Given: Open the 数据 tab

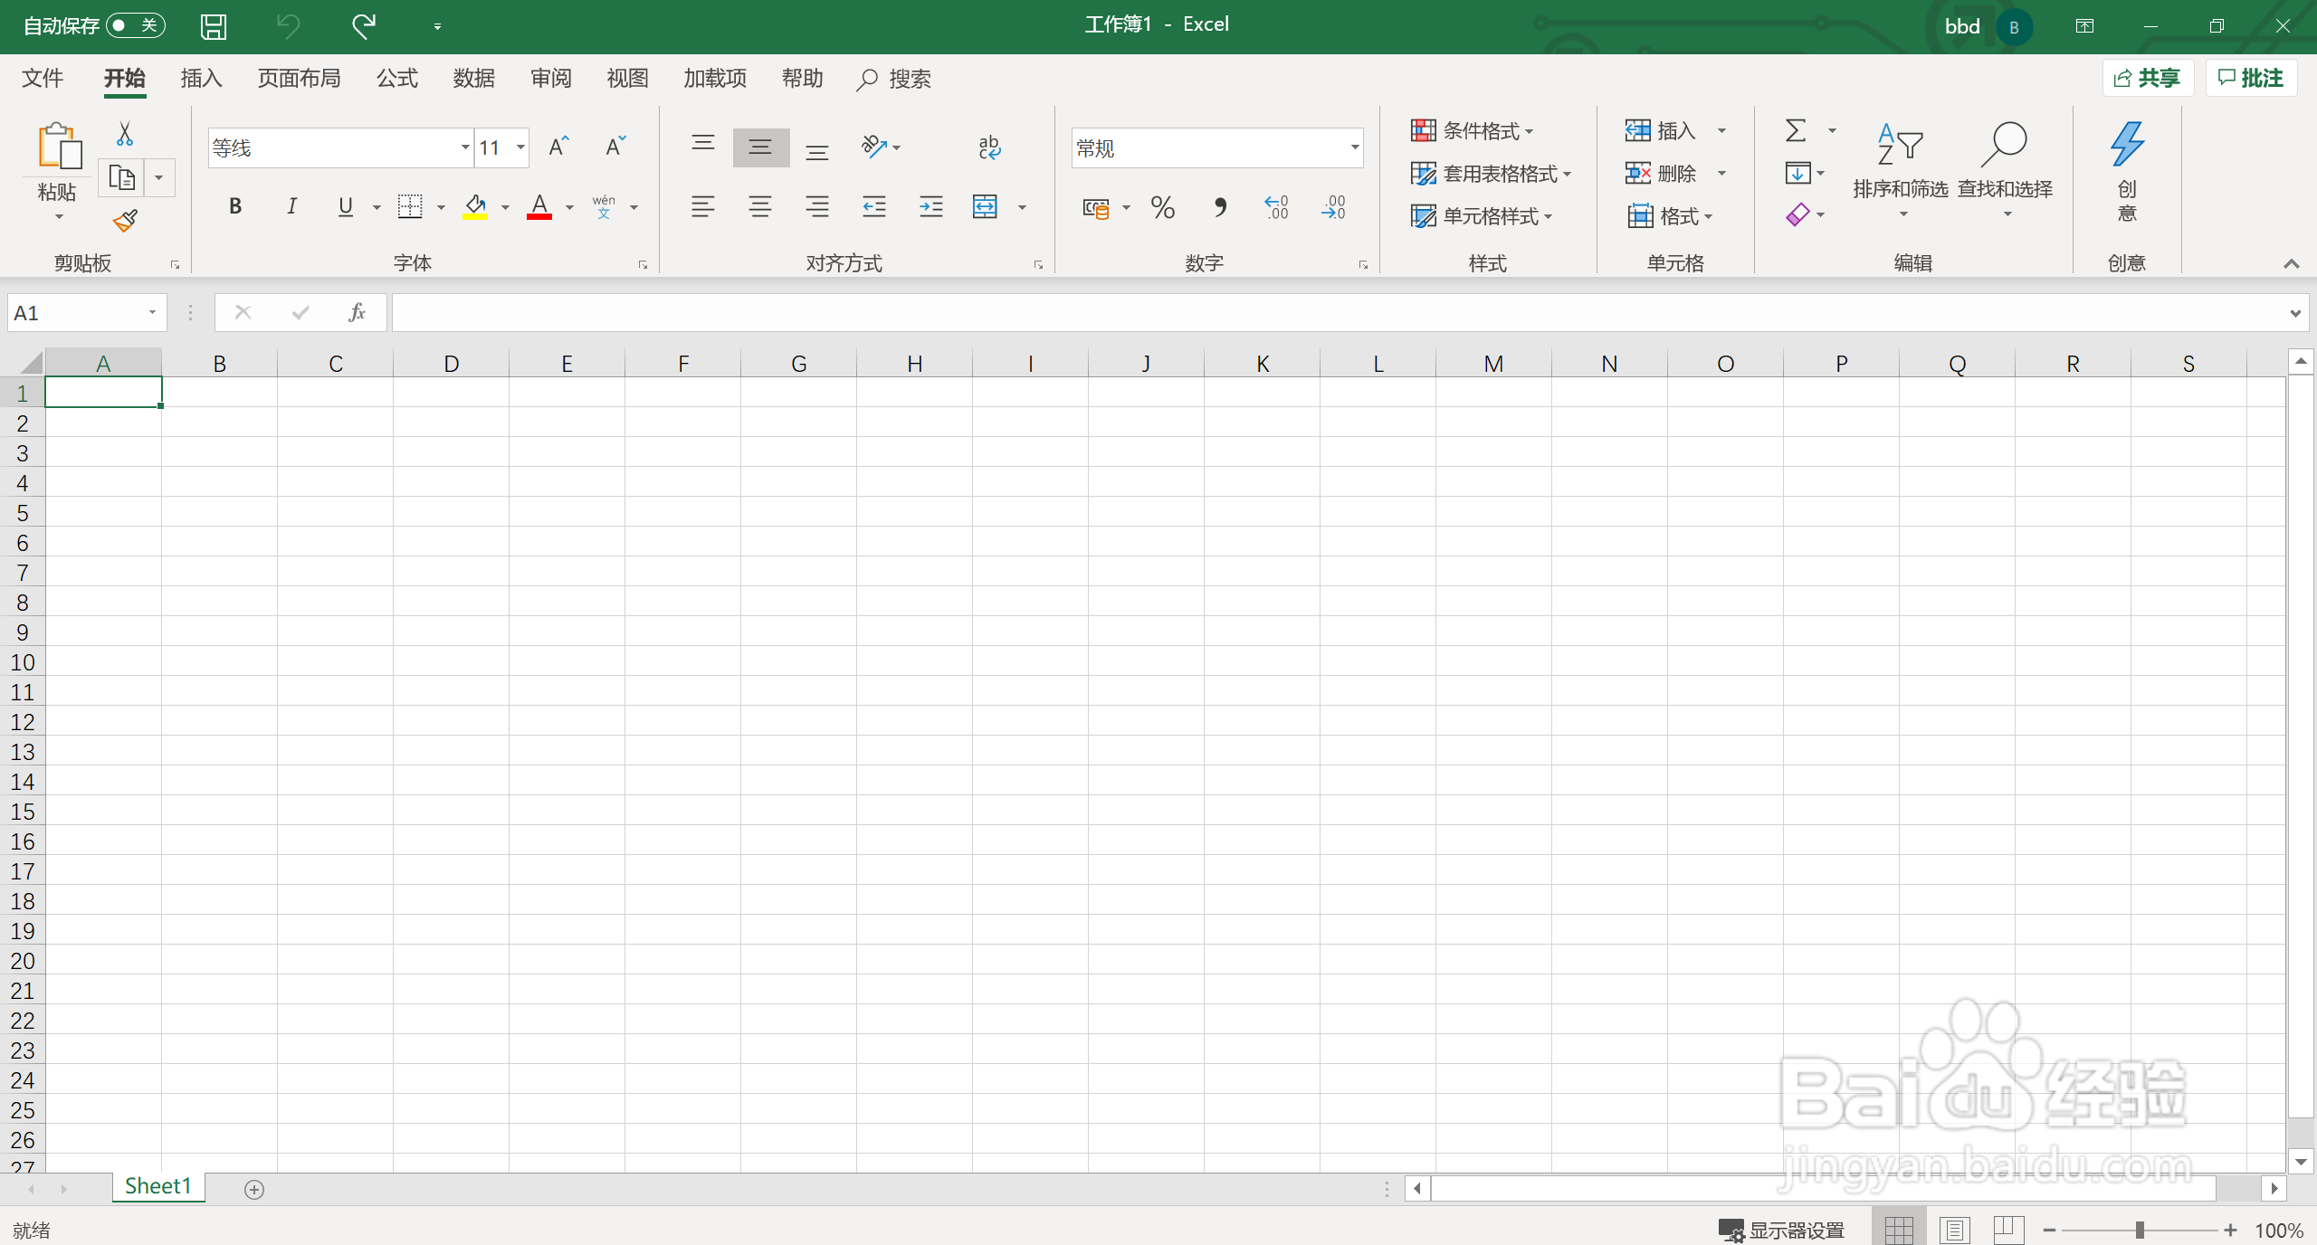Looking at the screenshot, I should pos(474,79).
